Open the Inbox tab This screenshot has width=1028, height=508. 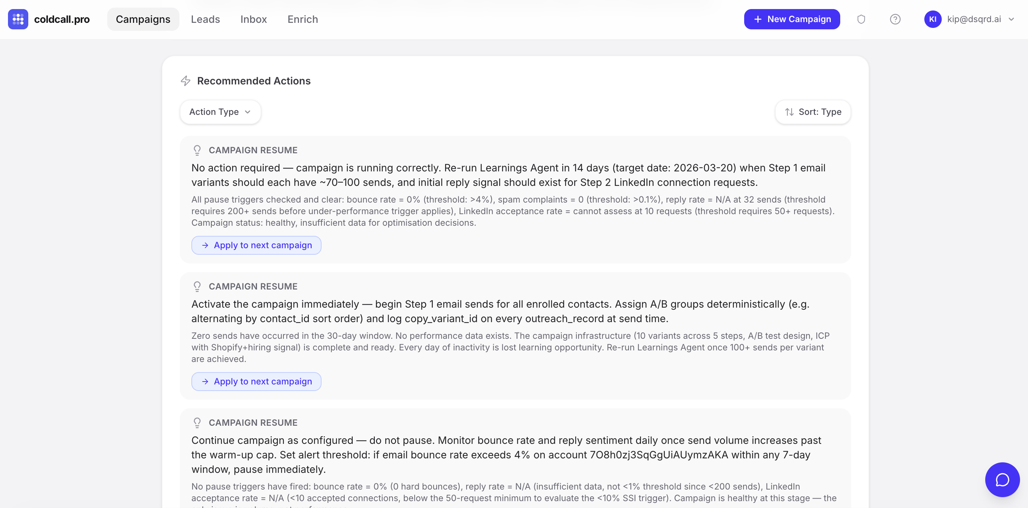253,19
